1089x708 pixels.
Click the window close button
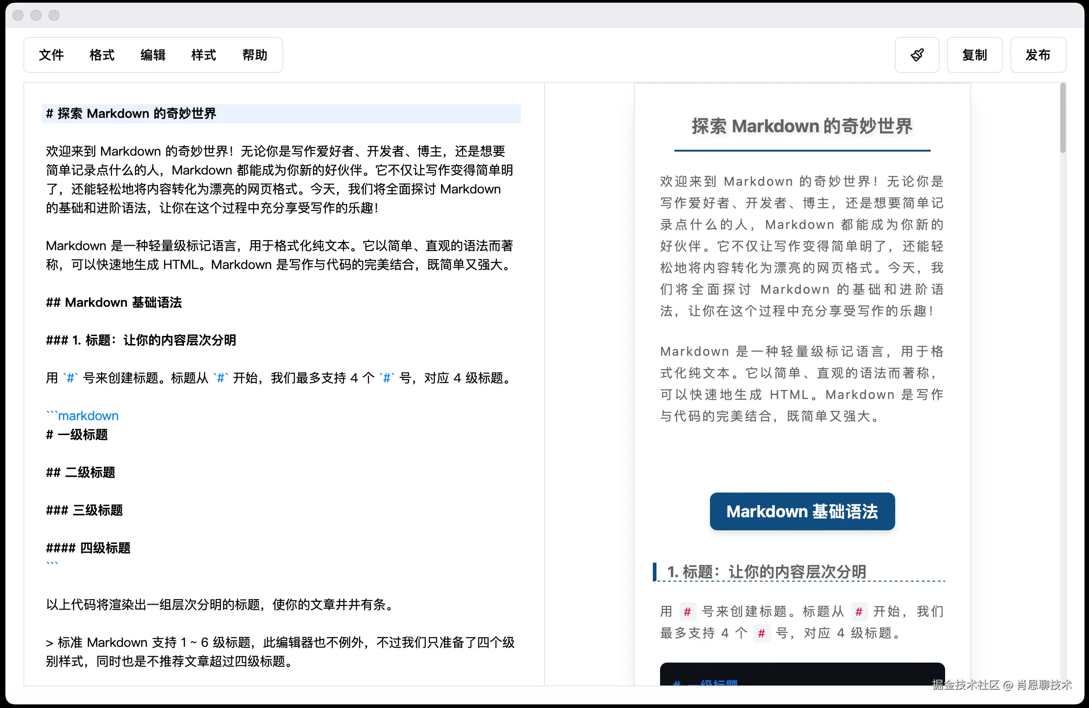coord(18,16)
